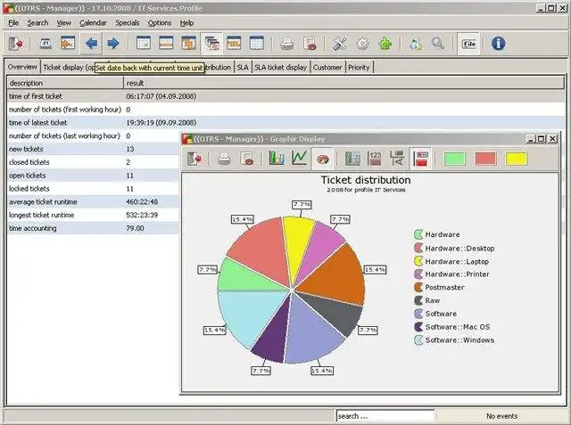This screenshot has height=425, width=571.
Task: Switch to the Customer tab
Action: (327, 67)
